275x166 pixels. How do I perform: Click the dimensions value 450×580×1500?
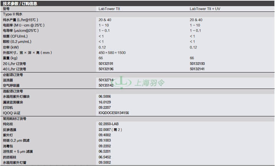coord(112,53)
